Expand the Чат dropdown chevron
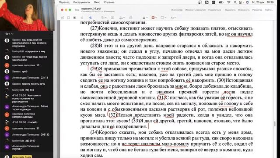Screen dimensions: 280x158 [x=12, y=34]
